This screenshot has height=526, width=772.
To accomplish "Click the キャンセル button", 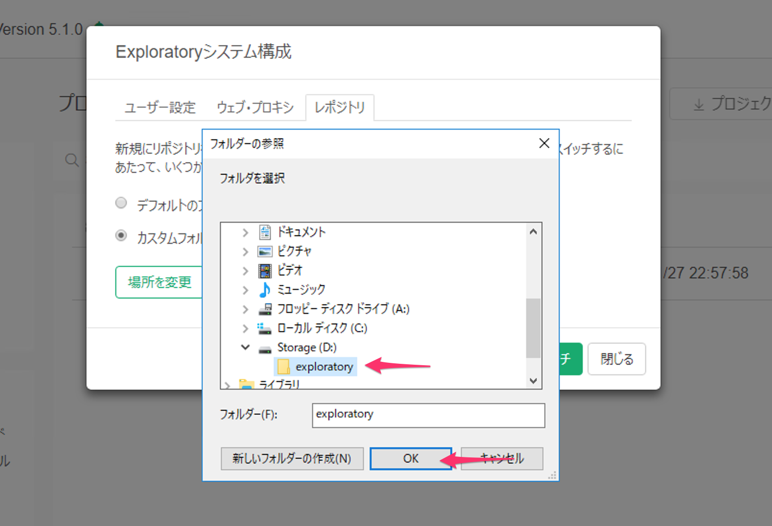I will (x=502, y=459).
